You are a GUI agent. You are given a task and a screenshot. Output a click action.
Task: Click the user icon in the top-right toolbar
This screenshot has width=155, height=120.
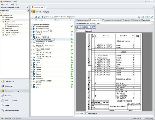pyautogui.click(x=139, y=17)
